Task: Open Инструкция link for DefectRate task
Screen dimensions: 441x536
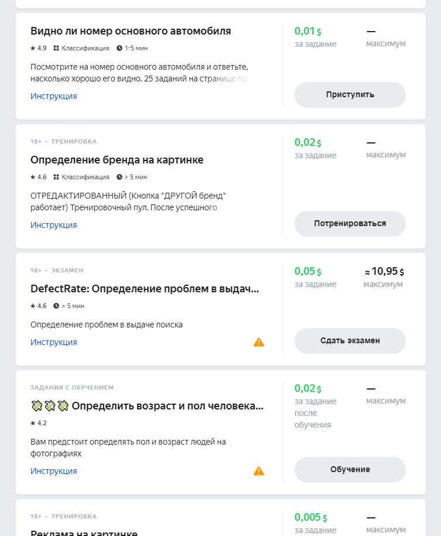Action: (54, 342)
